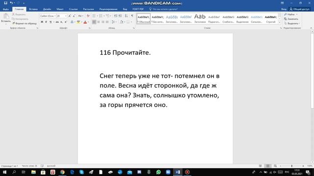Apply red font color (A)
Screen dimensions: 314x176
pos(85,22)
